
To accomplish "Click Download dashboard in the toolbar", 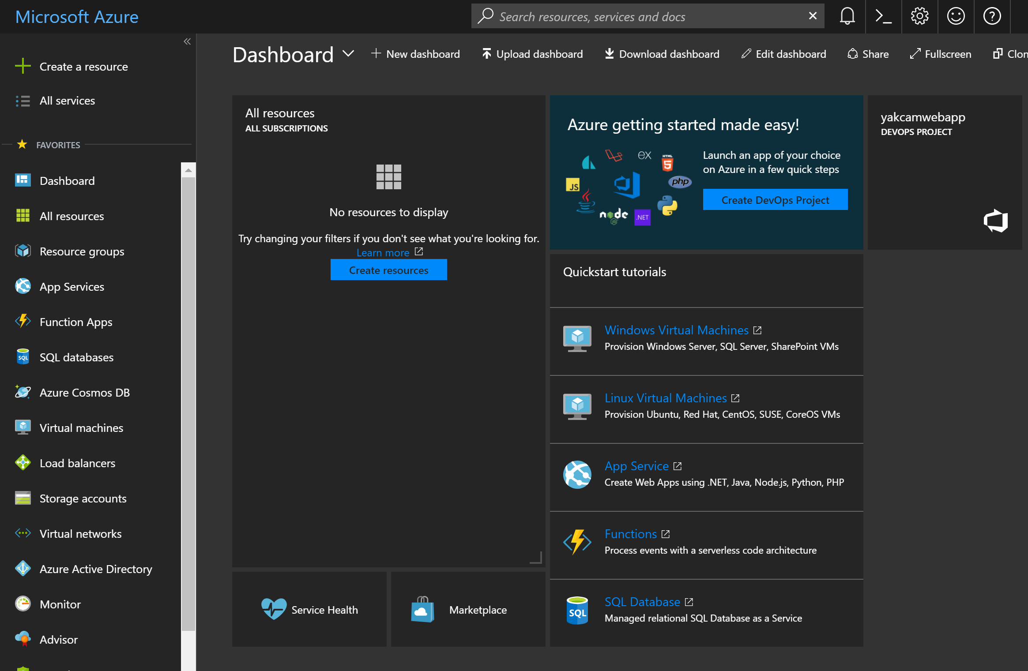I will point(662,54).
